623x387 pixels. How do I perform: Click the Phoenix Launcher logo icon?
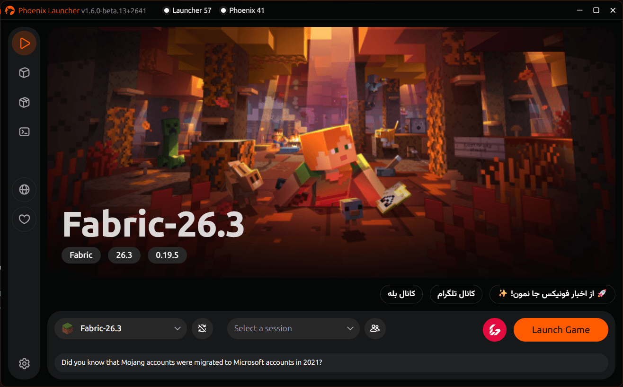[x=9, y=10]
